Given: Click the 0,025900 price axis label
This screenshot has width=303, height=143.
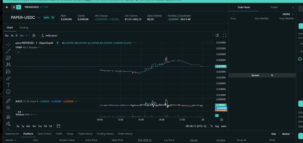Looking at the screenshot, I should [221, 66].
